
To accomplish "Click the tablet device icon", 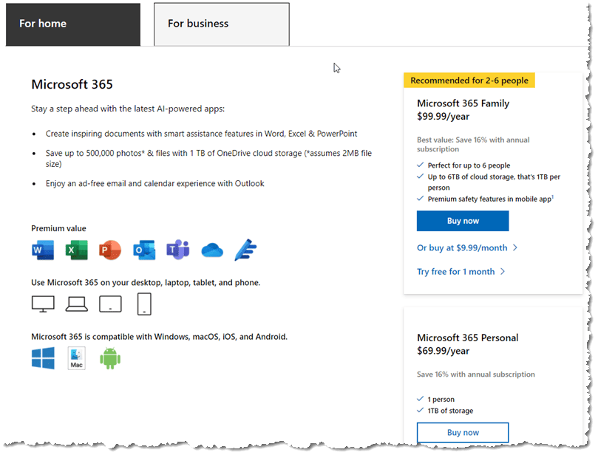I will (110, 304).
